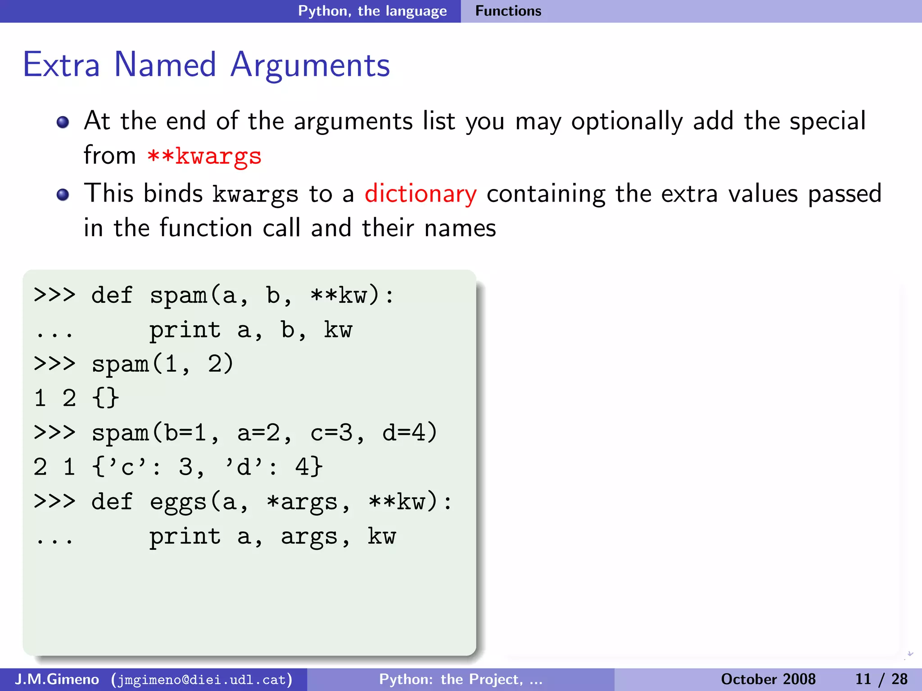Click the line 'def eggs(a, *args, **kw):'
The width and height of the screenshot is (922, 691).
[x=271, y=502]
